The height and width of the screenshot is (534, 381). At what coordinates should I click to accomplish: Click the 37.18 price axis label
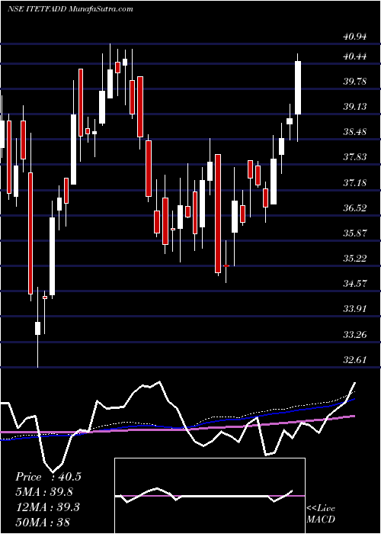355,182
